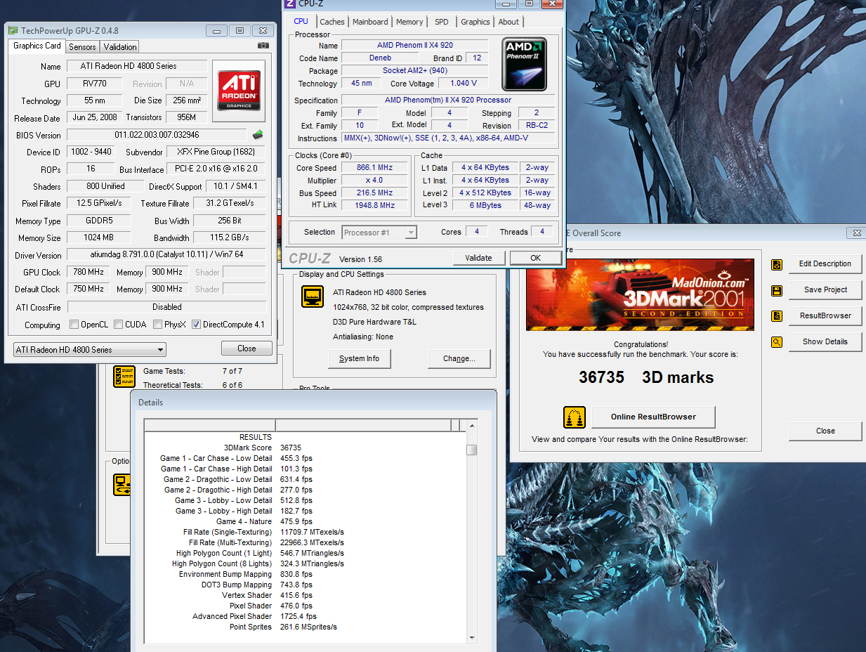866x652 pixels.
Task: Click the Save Project floppy disk icon
Action: 777,290
